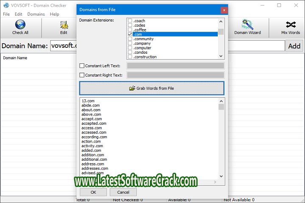Image resolution: width=305 pixels, height=203 pixels.
Task: Click Grab Words from File button
Action: (x=152, y=88)
